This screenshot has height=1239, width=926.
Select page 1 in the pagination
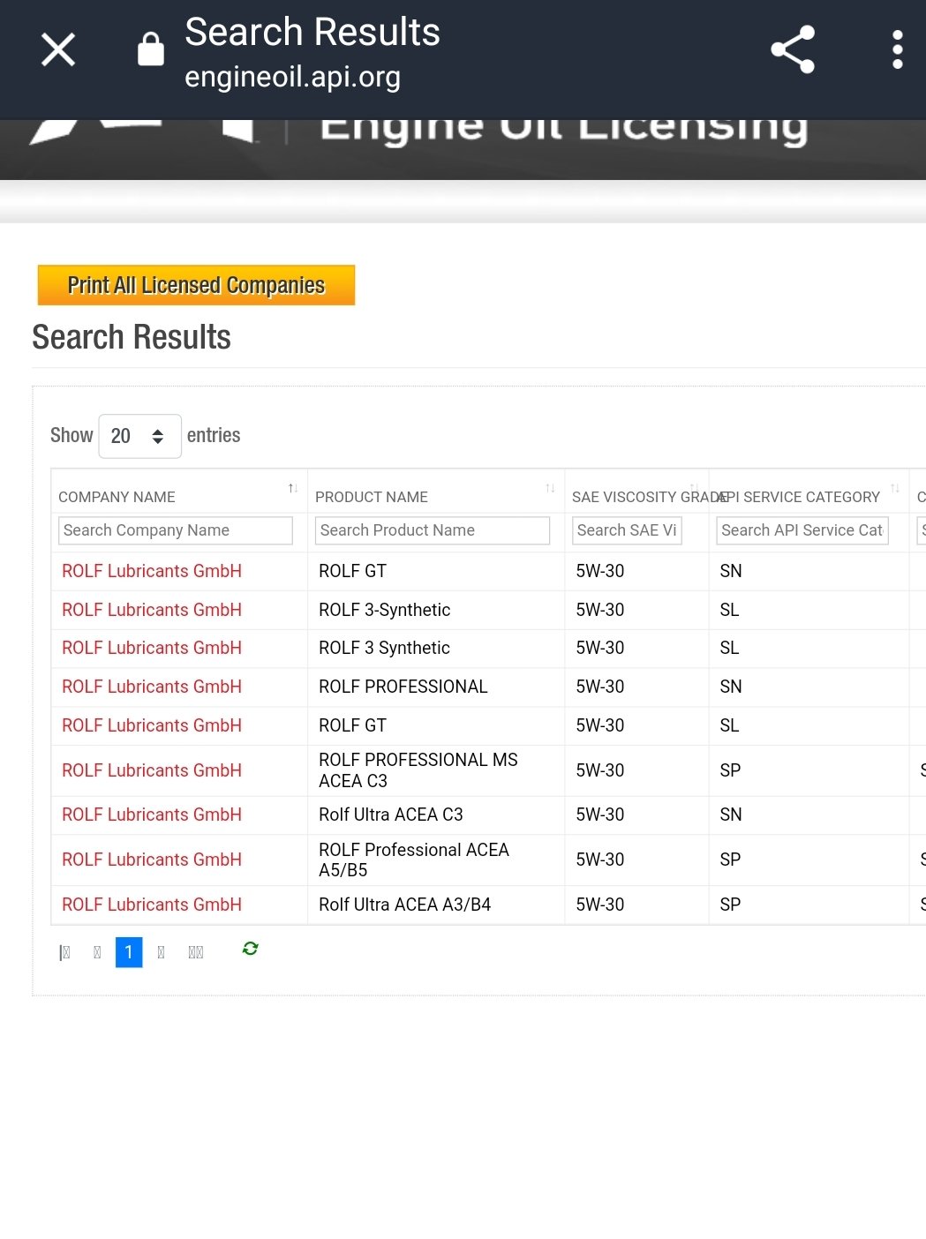129,952
